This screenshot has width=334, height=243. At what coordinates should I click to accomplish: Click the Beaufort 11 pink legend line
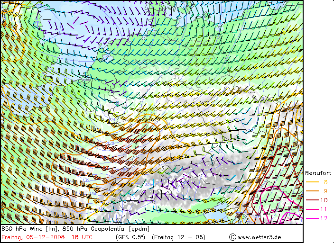coord(312,209)
